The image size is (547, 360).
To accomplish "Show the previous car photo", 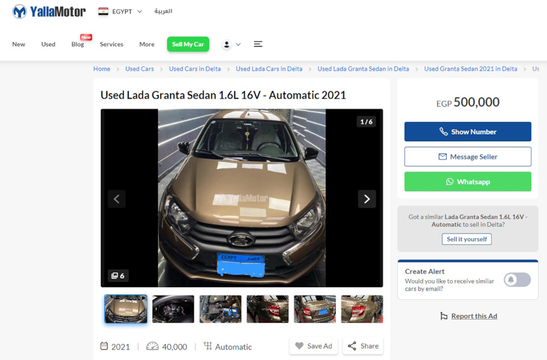I will point(116,199).
